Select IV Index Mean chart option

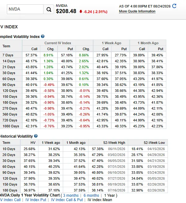tap(100, 200)
